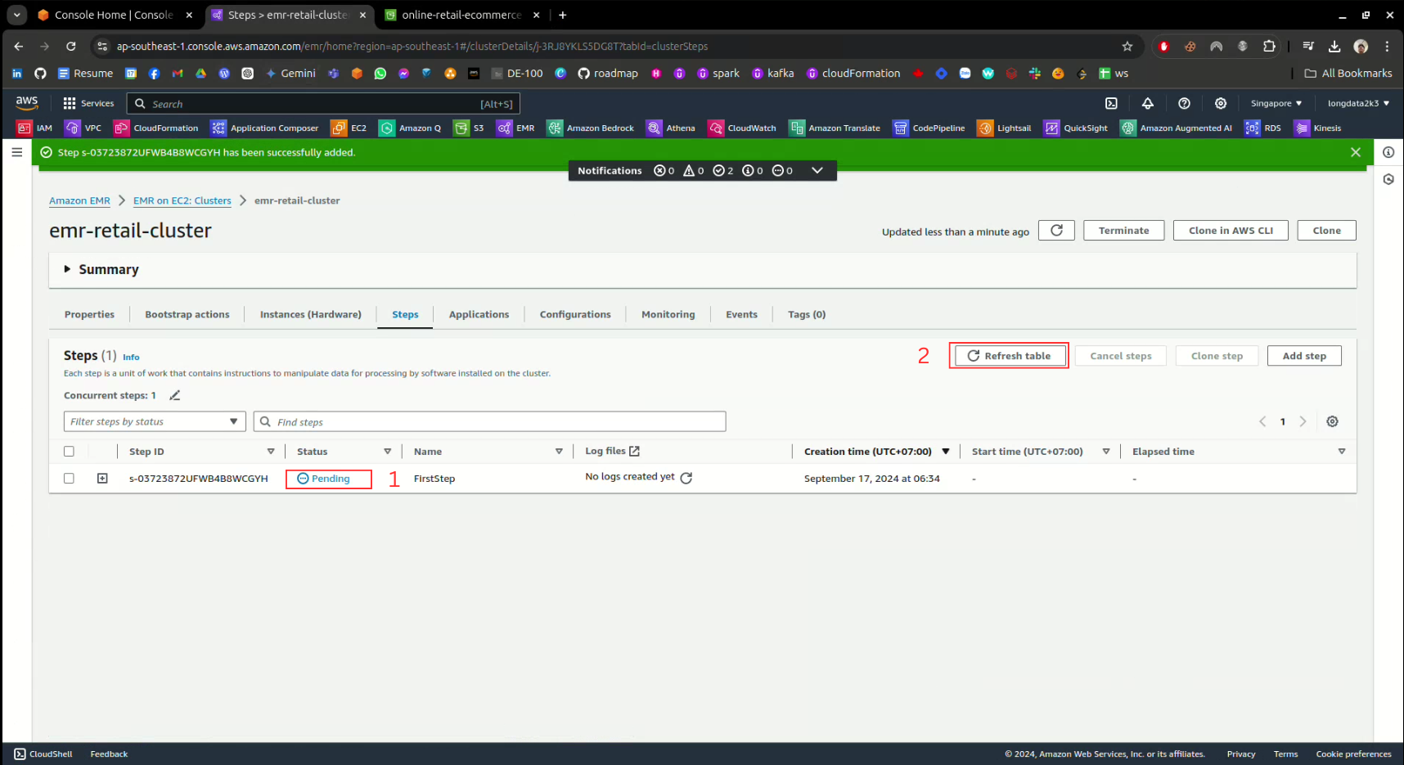Expand the step row details
The width and height of the screenshot is (1404, 765).
tap(102, 479)
